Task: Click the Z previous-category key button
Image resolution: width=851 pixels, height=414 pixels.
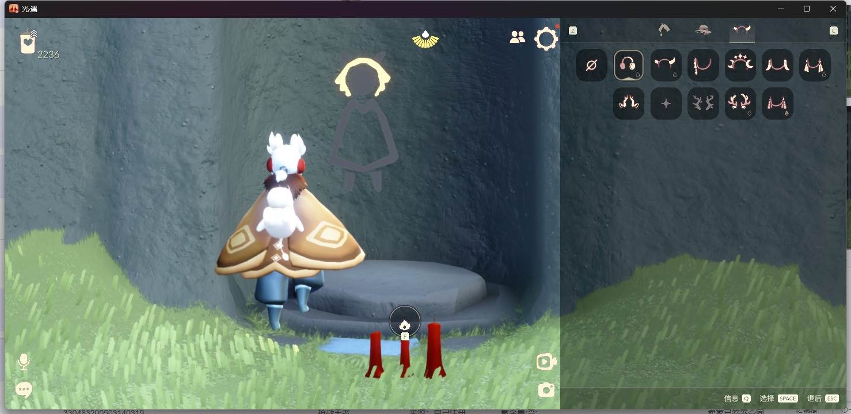Action: click(x=573, y=30)
